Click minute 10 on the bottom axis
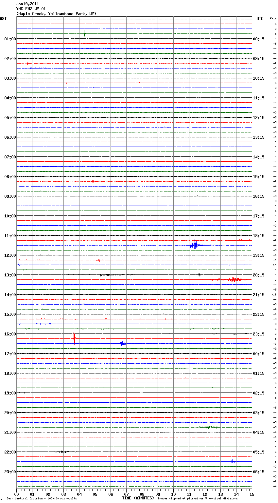Screen dimensions: 278x503 [173, 494]
